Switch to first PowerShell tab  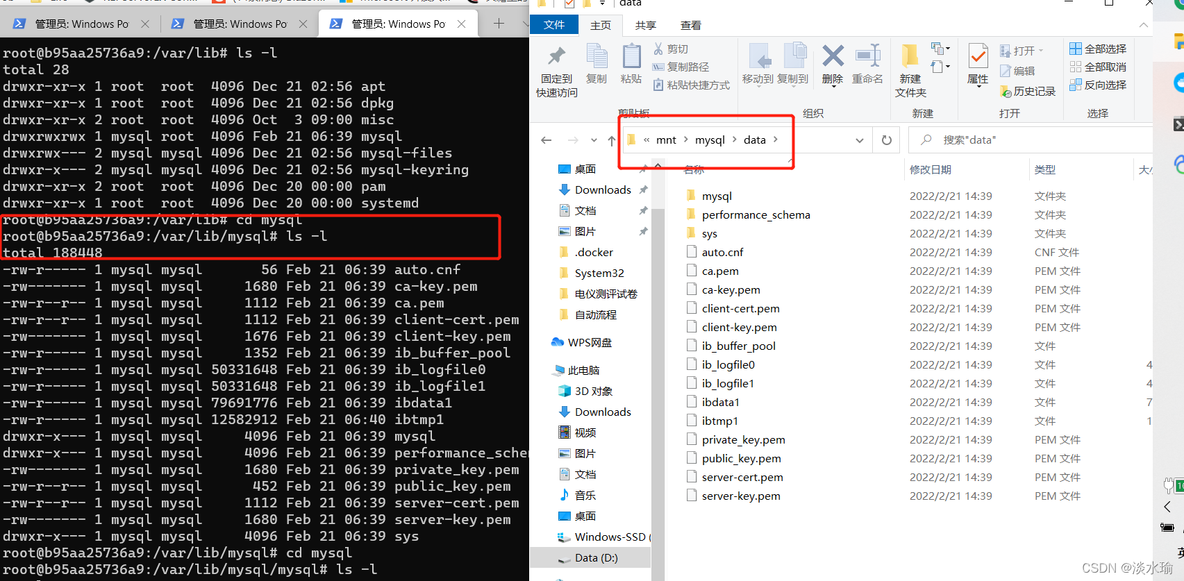pyautogui.click(x=81, y=24)
